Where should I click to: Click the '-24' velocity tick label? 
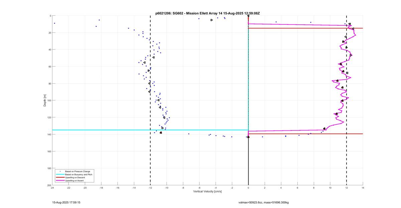(52, 188)
